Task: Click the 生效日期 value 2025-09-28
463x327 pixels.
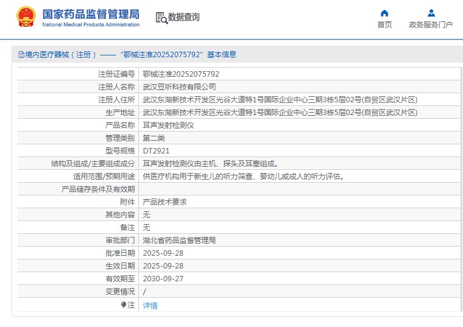Action: tap(163, 266)
